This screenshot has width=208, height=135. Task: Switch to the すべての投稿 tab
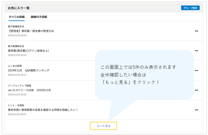coord(17,17)
